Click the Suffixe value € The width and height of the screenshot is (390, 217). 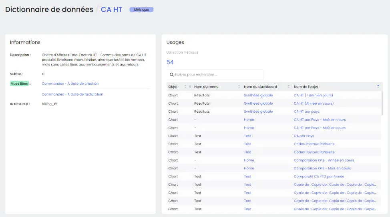[43, 74]
